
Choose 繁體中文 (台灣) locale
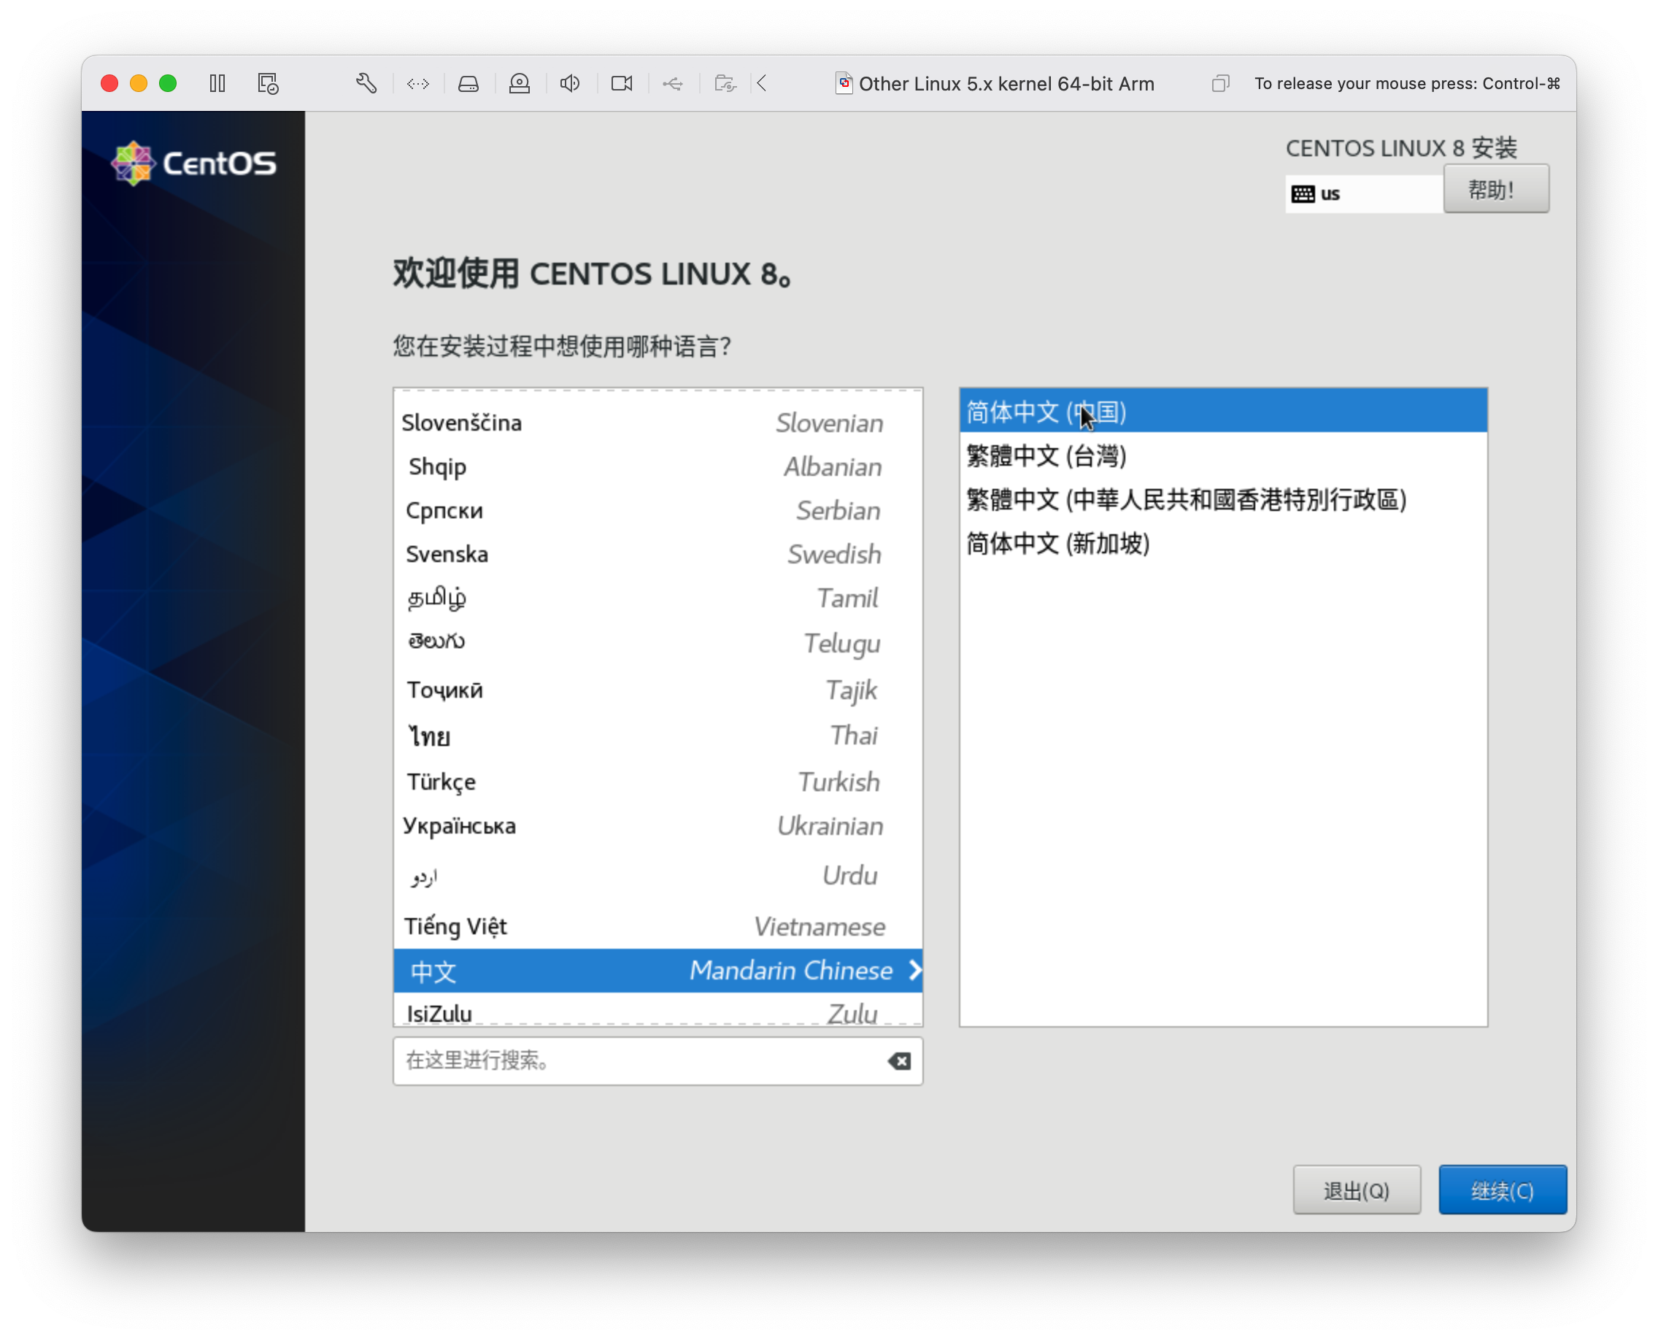pyautogui.click(x=1225, y=456)
